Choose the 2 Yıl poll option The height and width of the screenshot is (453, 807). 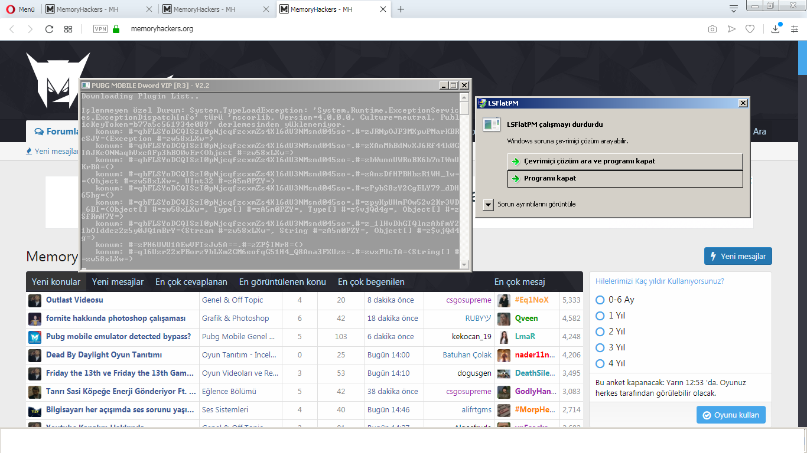click(x=600, y=331)
